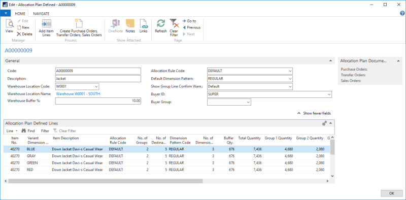Click Go to in ribbon
This screenshot has width=406, height=200.
(x=189, y=21)
